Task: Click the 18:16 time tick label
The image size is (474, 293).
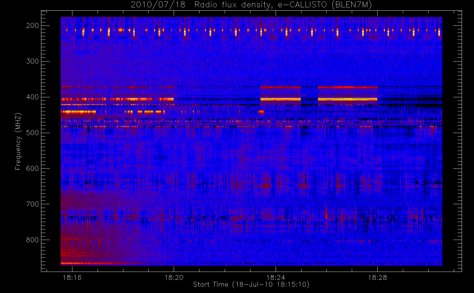Action: [x=72, y=277]
